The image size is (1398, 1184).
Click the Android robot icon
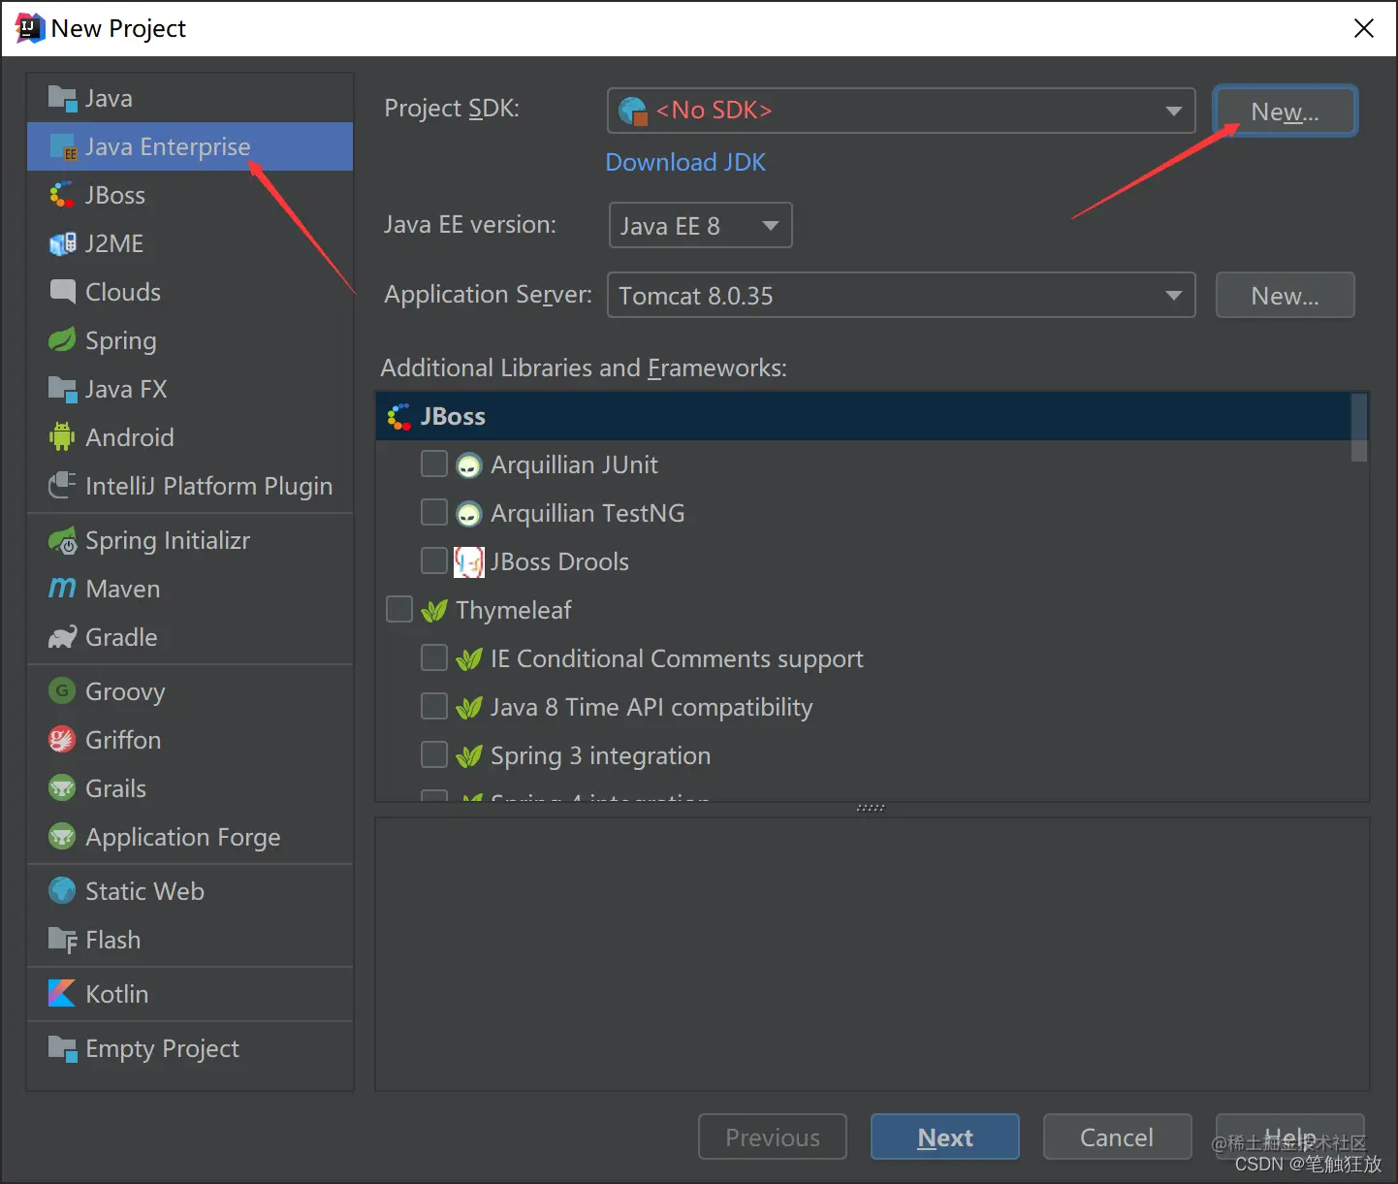62,437
